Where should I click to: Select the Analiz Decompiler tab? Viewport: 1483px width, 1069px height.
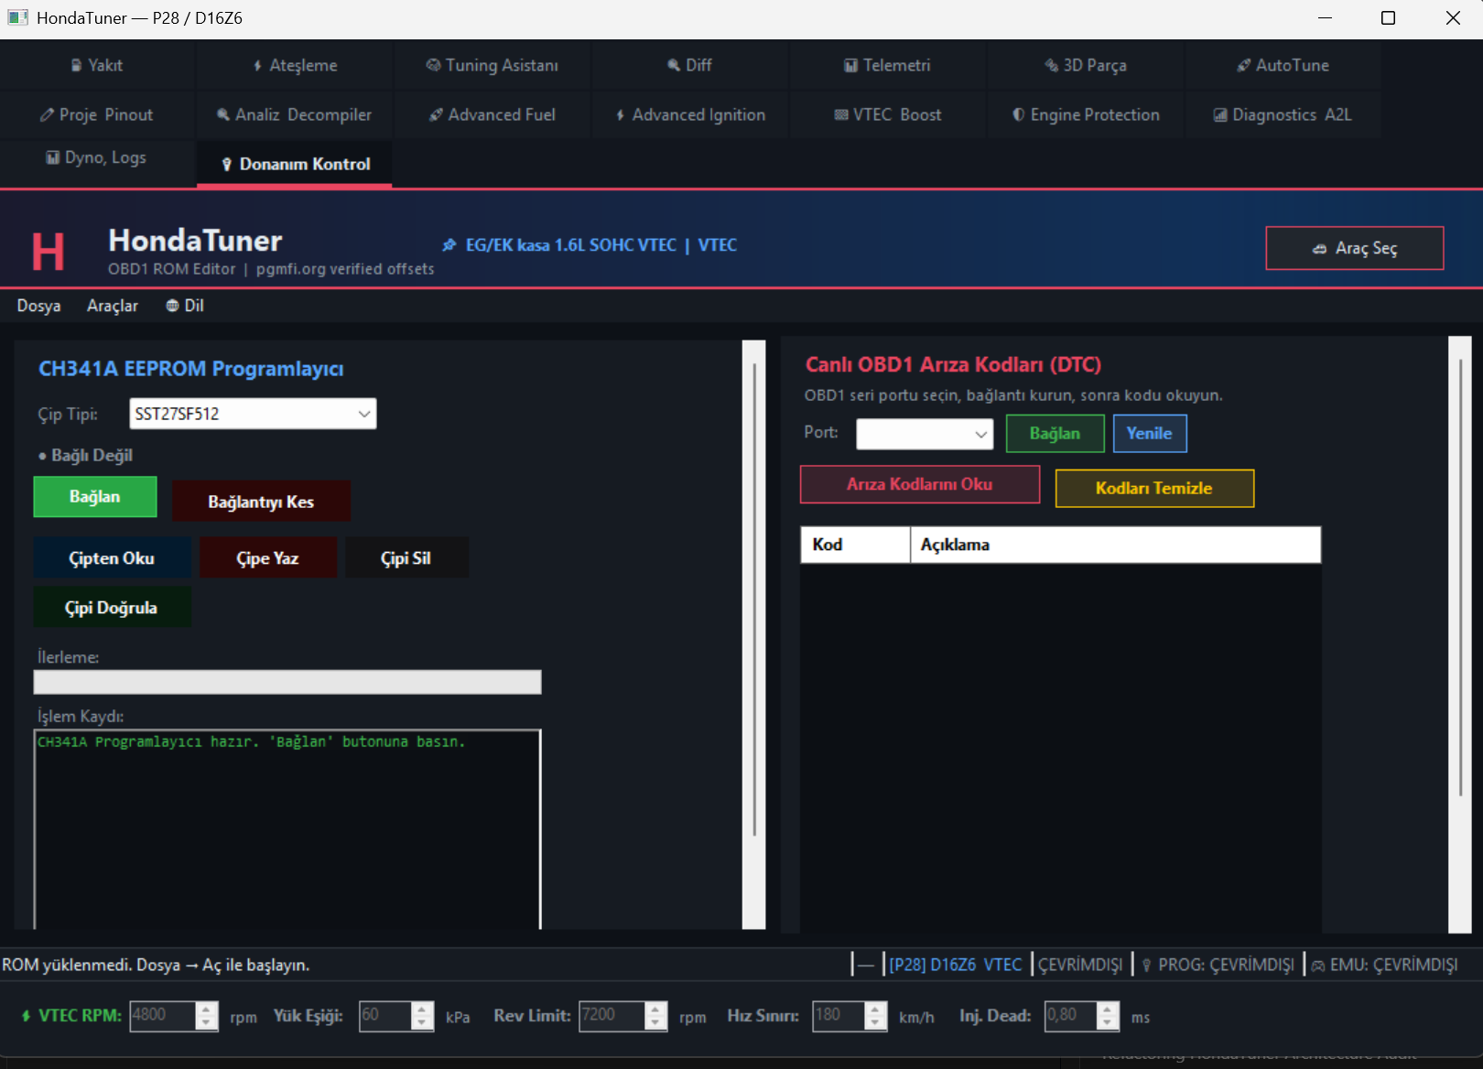(x=295, y=114)
